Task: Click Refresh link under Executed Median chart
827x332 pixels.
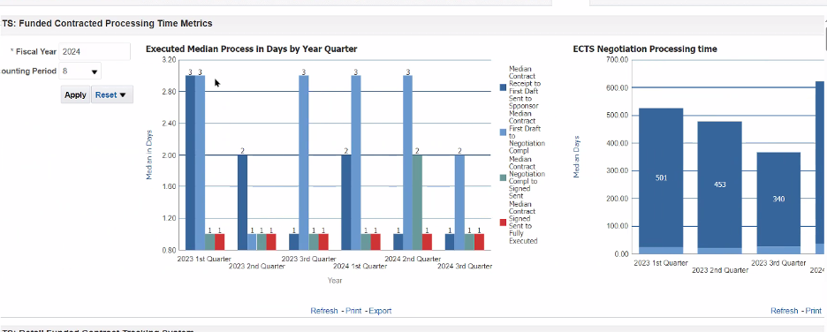Action: coord(324,311)
